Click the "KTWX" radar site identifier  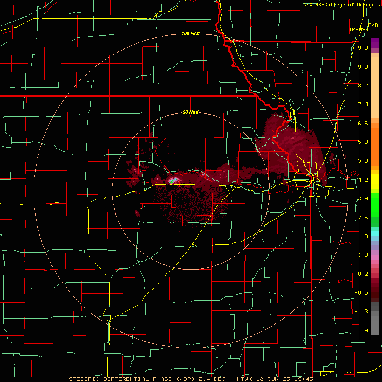[244, 379]
